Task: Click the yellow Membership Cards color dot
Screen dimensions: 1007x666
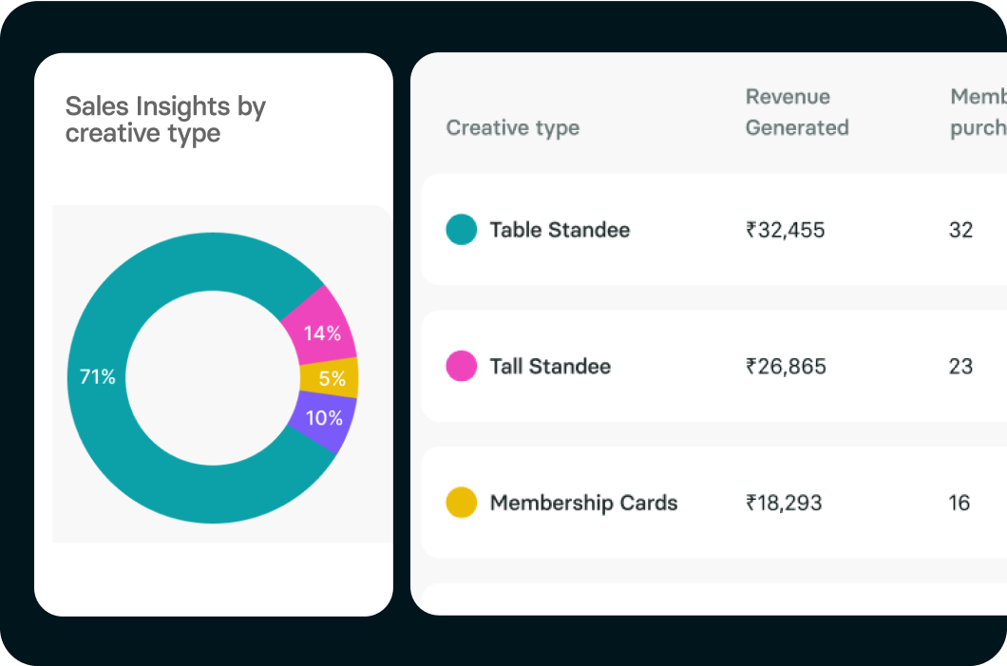Action: [x=462, y=503]
